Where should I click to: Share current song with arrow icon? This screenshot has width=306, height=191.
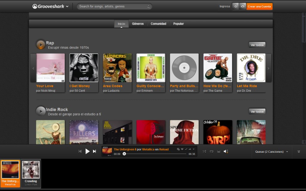(190, 149)
